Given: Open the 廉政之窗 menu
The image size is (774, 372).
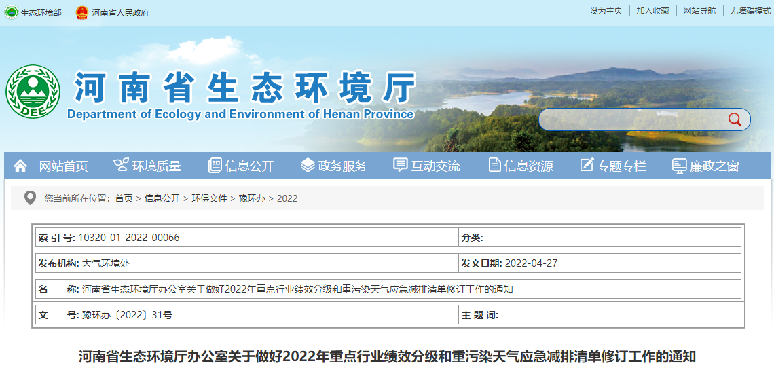Looking at the screenshot, I should coord(714,166).
